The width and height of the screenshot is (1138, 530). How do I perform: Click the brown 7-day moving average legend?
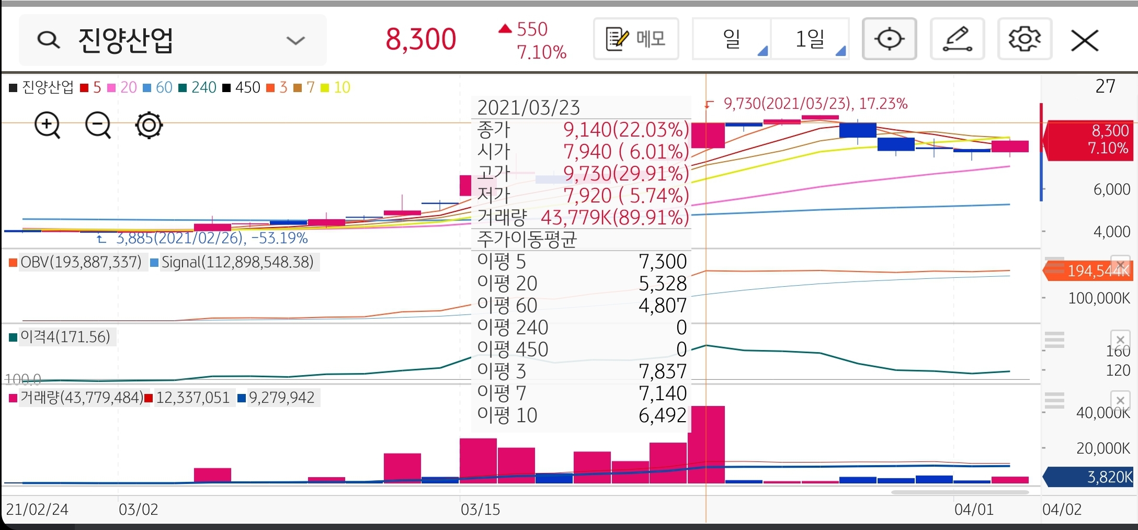point(304,87)
